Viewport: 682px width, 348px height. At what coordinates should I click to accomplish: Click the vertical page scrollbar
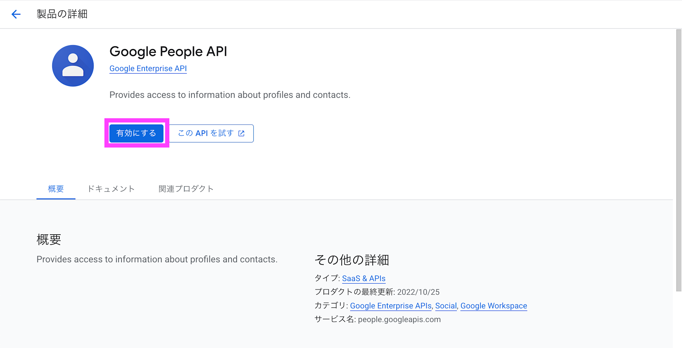click(679, 160)
